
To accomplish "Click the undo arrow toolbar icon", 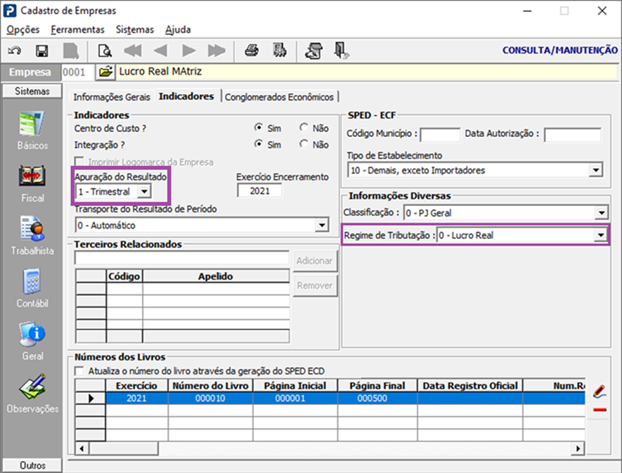I will (x=15, y=51).
